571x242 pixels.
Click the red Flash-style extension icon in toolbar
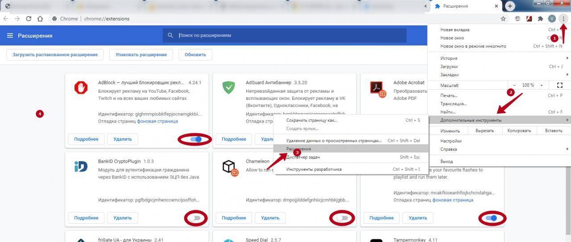[x=529, y=19]
